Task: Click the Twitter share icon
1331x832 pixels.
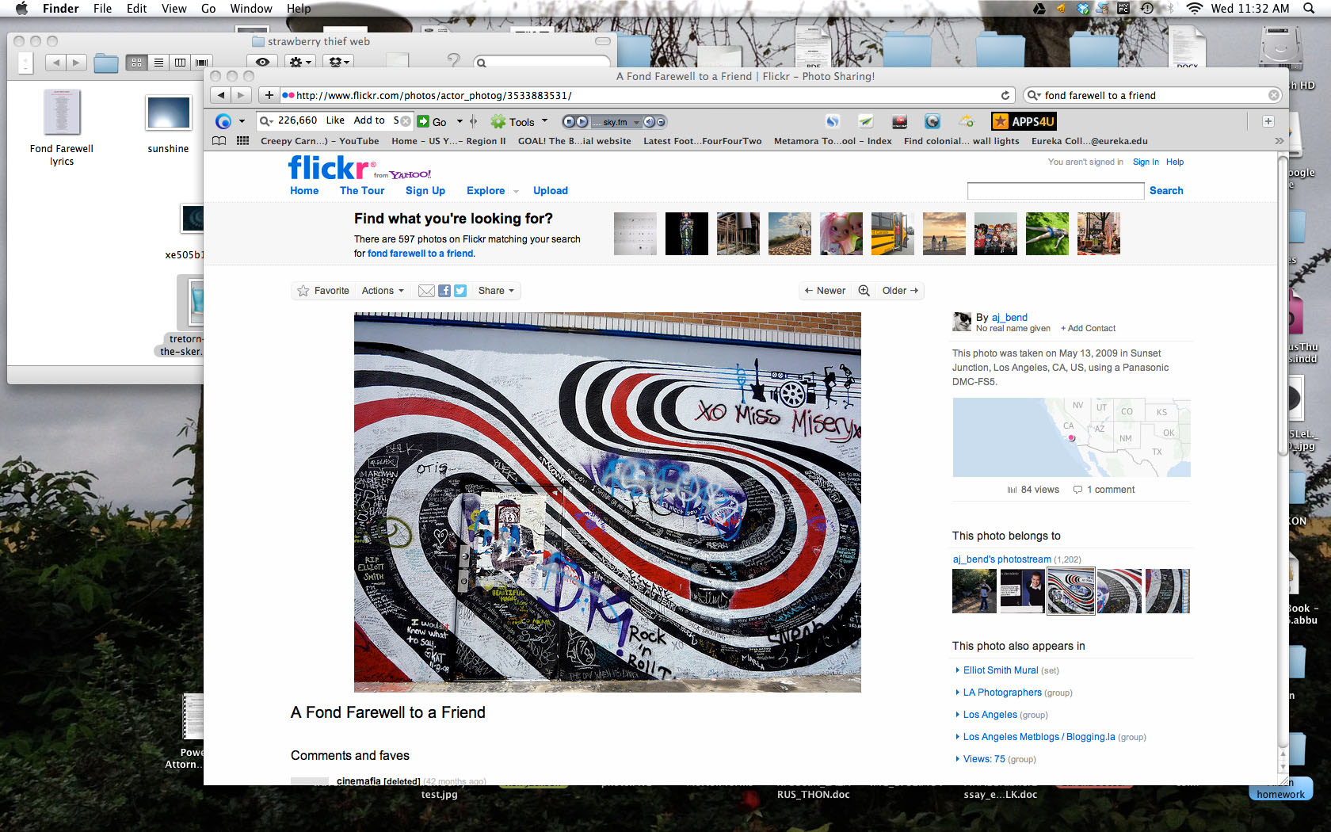Action: (x=460, y=291)
